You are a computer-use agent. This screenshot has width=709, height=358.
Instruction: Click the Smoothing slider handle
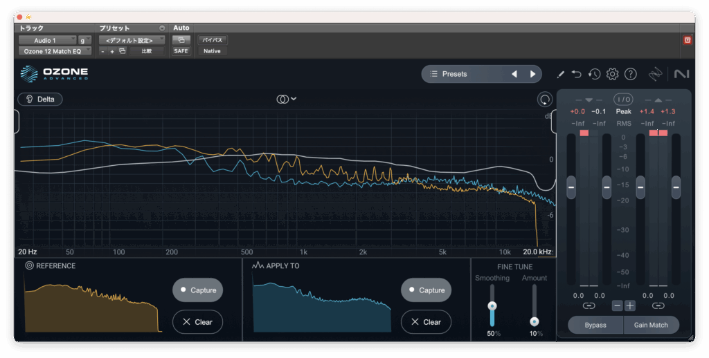point(492,305)
